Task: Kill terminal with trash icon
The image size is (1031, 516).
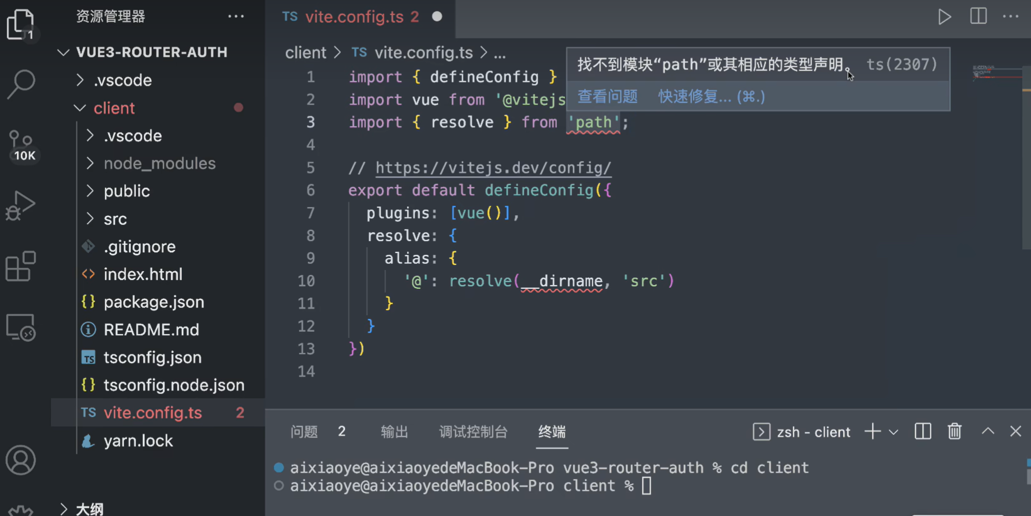Action: point(954,432)
